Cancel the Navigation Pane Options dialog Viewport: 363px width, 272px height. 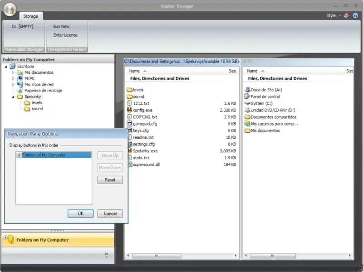[110, 214]
